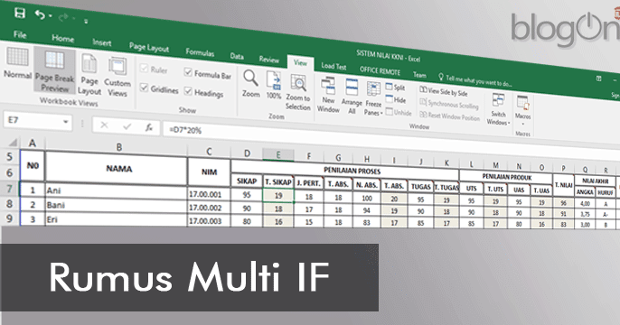Select column E header
Image resolution: width=620 pixels, height=325 pixels.
278,154
